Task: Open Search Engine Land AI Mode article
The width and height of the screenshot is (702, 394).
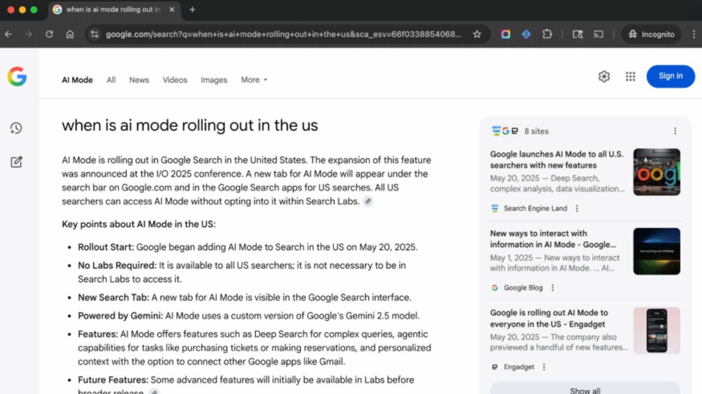Action: [x=557, y=159]
